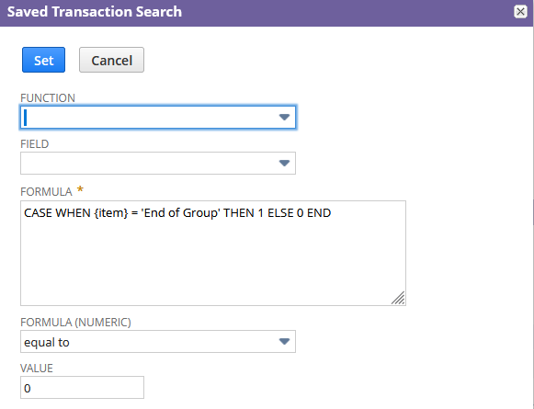Viewport: 534px width, 409px height.
Task: Open the Function dropdown arrow
Action: pyautogui.click(x=284, y=117)
